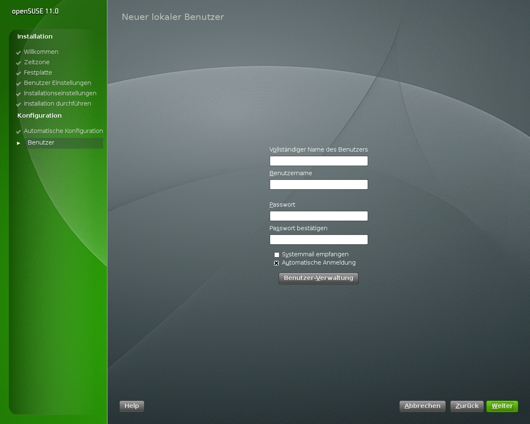Select the Festplatte step in the sidebar

38,72
